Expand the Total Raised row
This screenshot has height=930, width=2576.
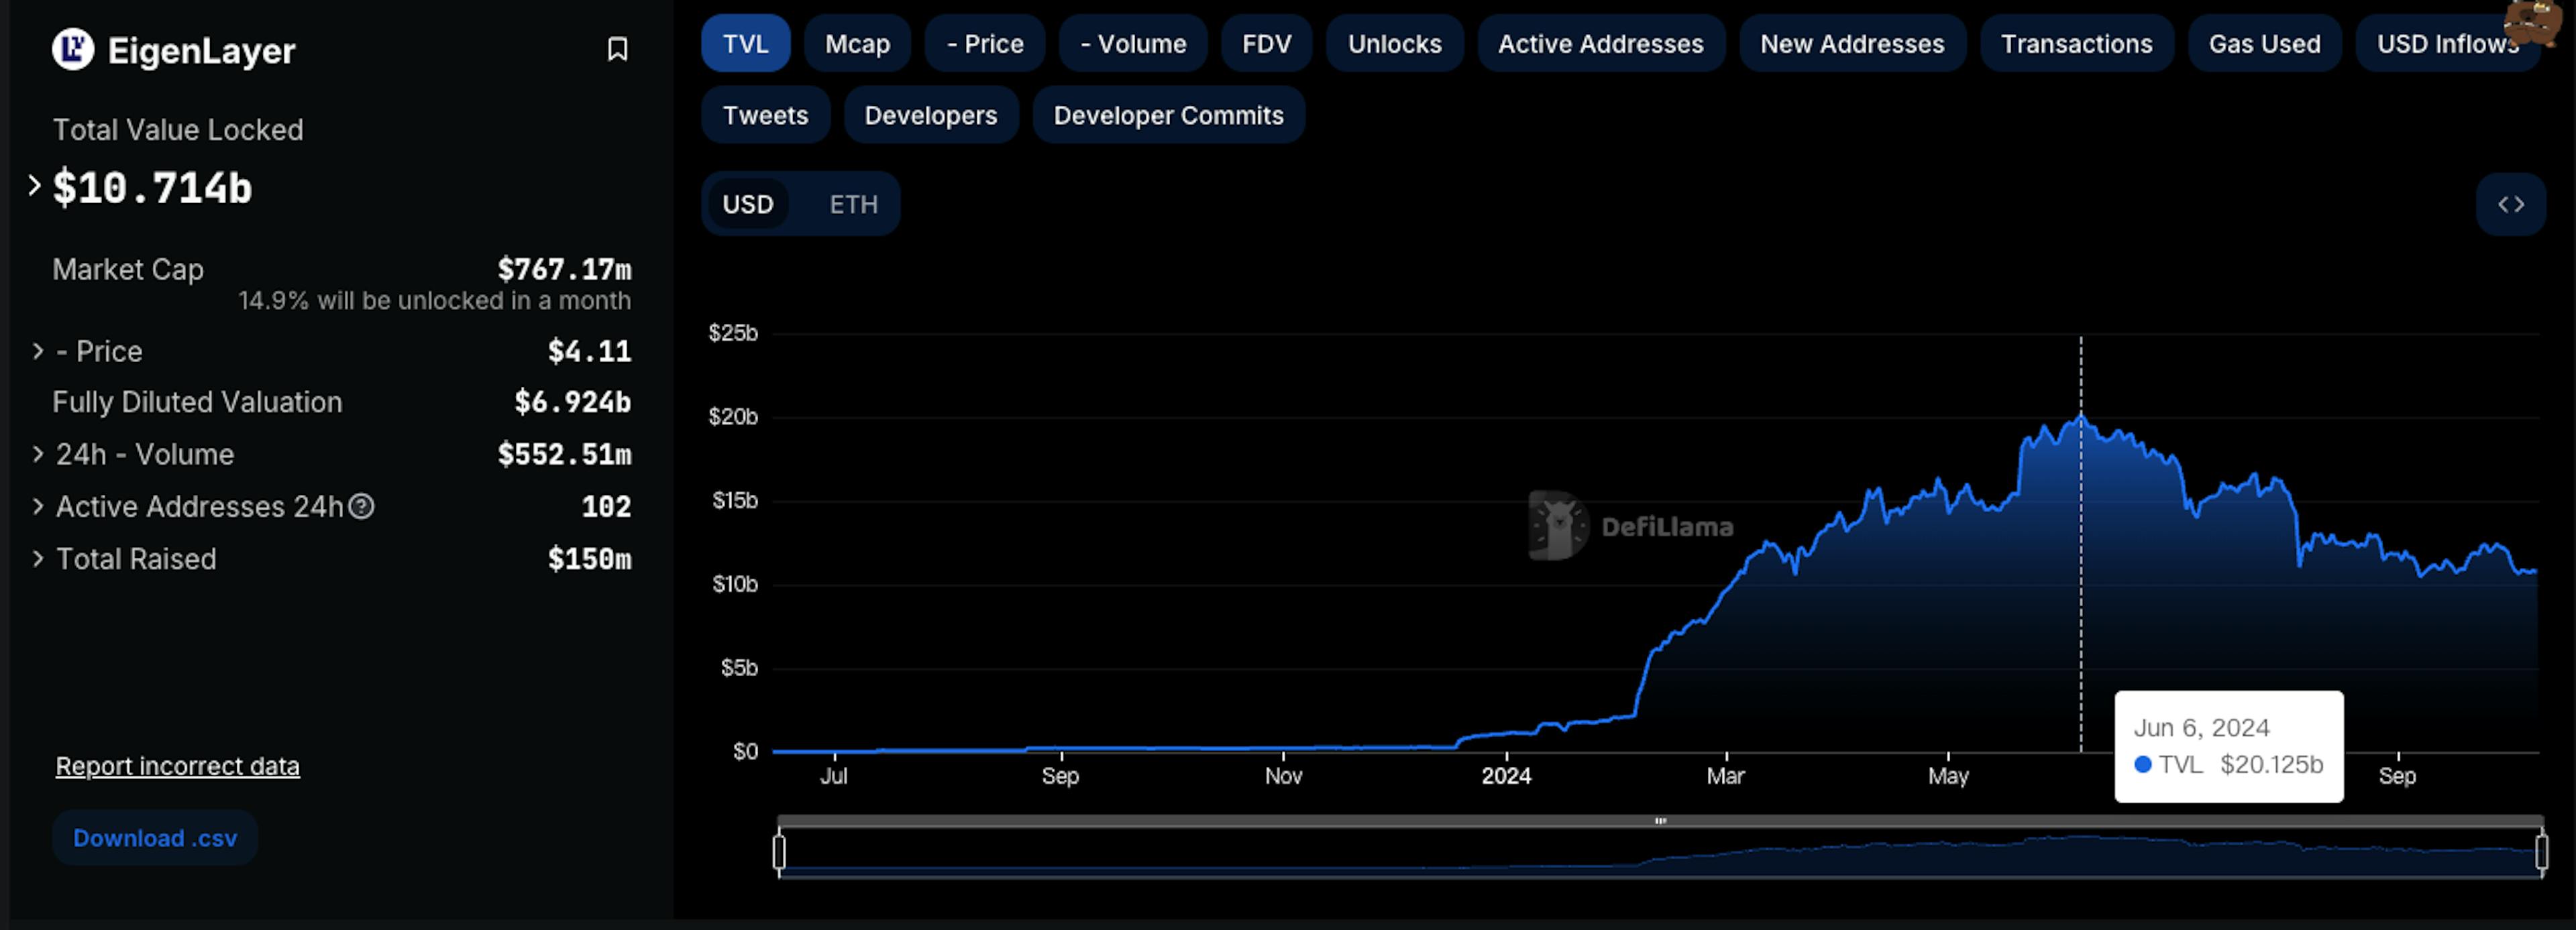point(38,558)
